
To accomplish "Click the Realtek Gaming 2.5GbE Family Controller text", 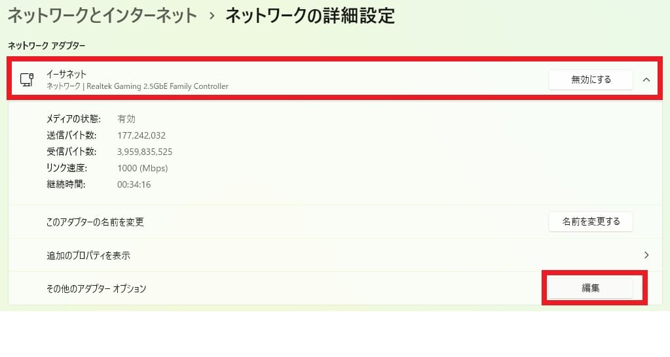I will (157, 86).
